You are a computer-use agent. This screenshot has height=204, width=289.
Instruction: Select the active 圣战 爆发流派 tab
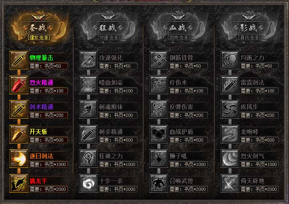pyautogui.click(x=39, y=28)
